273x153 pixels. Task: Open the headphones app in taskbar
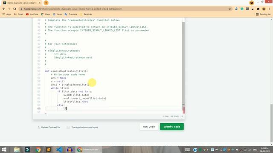tap(70, 150)
